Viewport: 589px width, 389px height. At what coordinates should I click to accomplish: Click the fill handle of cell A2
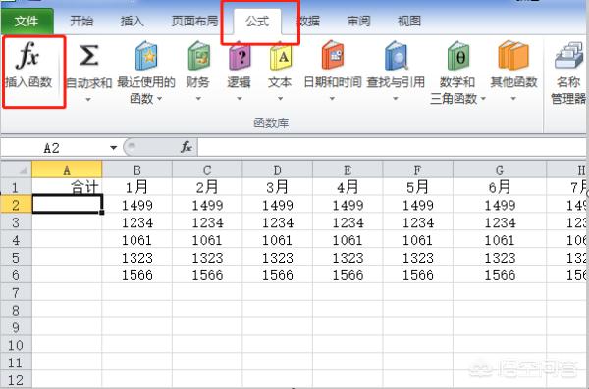[x=102, y=213]
